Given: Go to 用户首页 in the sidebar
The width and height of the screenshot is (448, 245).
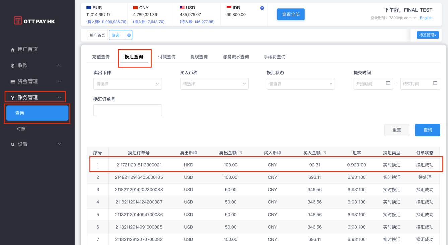Looking at the screenshot, I should coord(27,49).
